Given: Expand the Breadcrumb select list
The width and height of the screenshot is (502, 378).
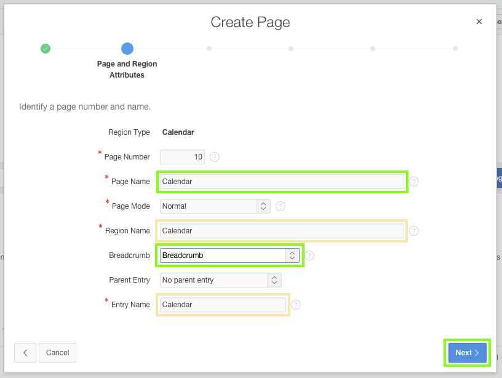Looking at the screenshot, I should point(229,255).
